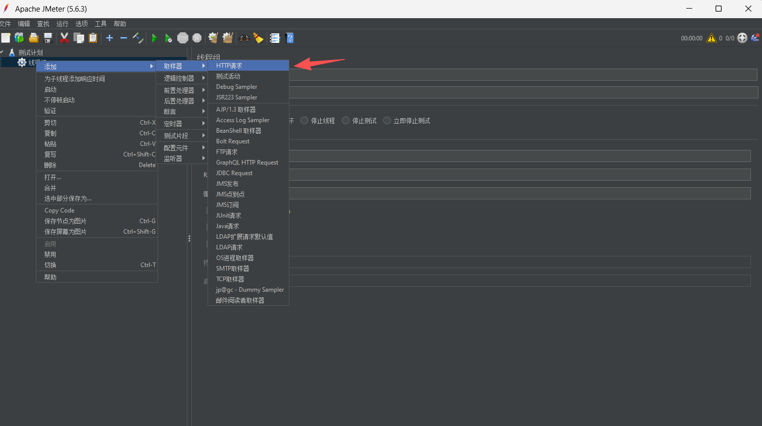Open the 文件 menu in menu bar
Screen dimensions: 762x426
[x=5, y=24]
